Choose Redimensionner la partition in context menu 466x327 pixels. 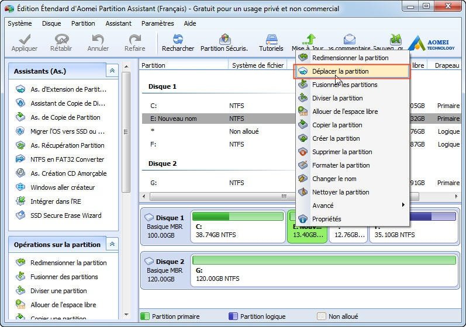pyautogui.click(x=353, y=58)
